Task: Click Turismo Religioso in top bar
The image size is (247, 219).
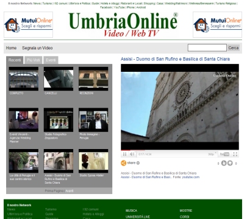Action: pos(226,4)
